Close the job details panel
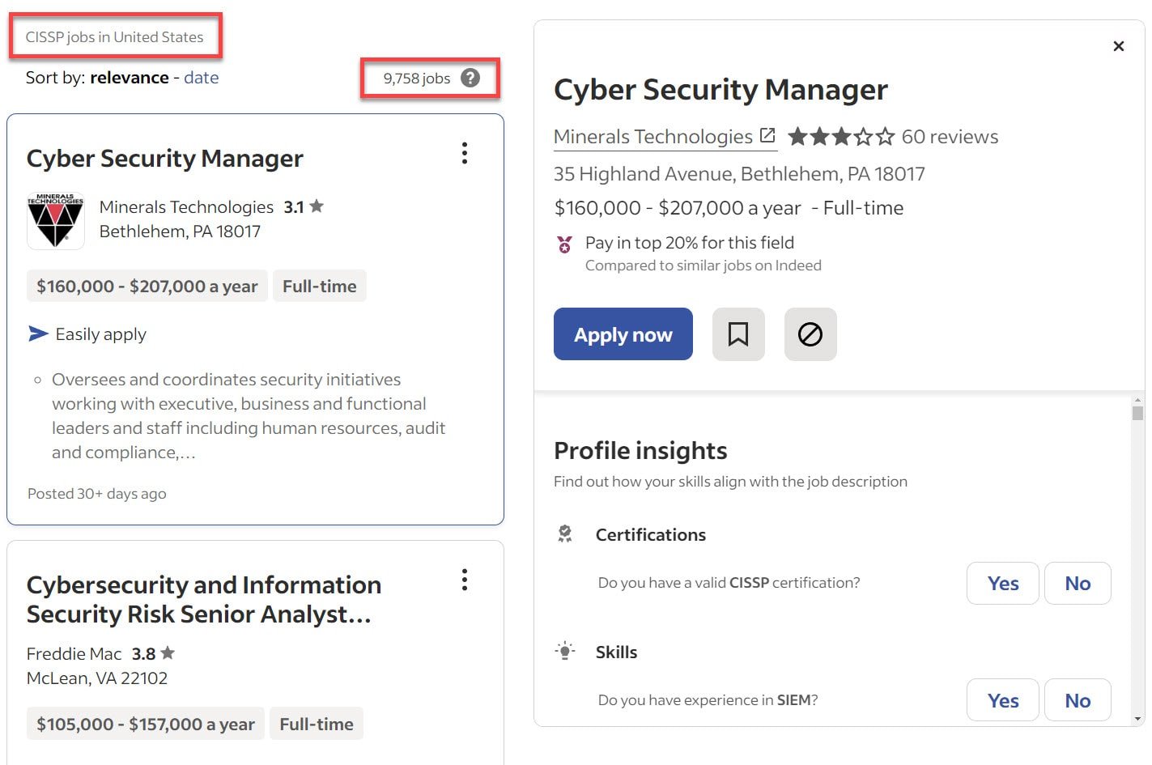Viewport: 1152px width, 765px height. [1119, 46]
